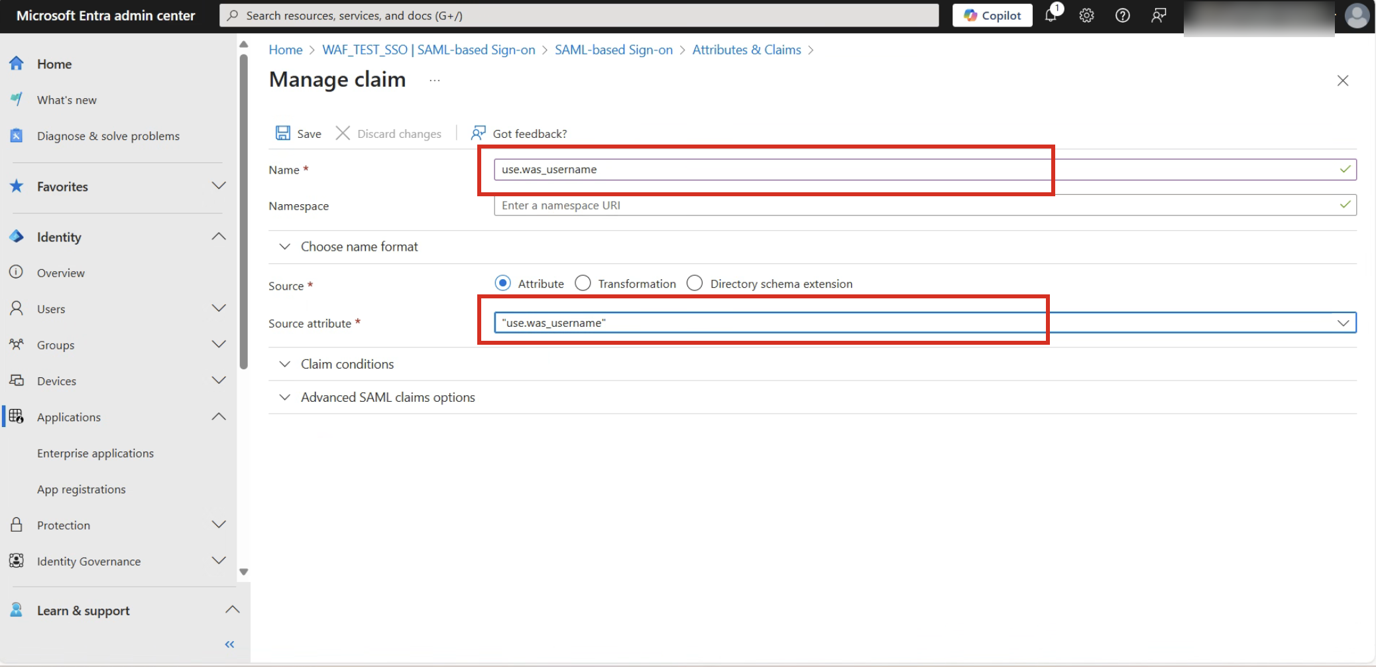This screenshot has height=667, width=1376.
Task: Expand the Protection chevron
Action: click(x=219, y=524)
